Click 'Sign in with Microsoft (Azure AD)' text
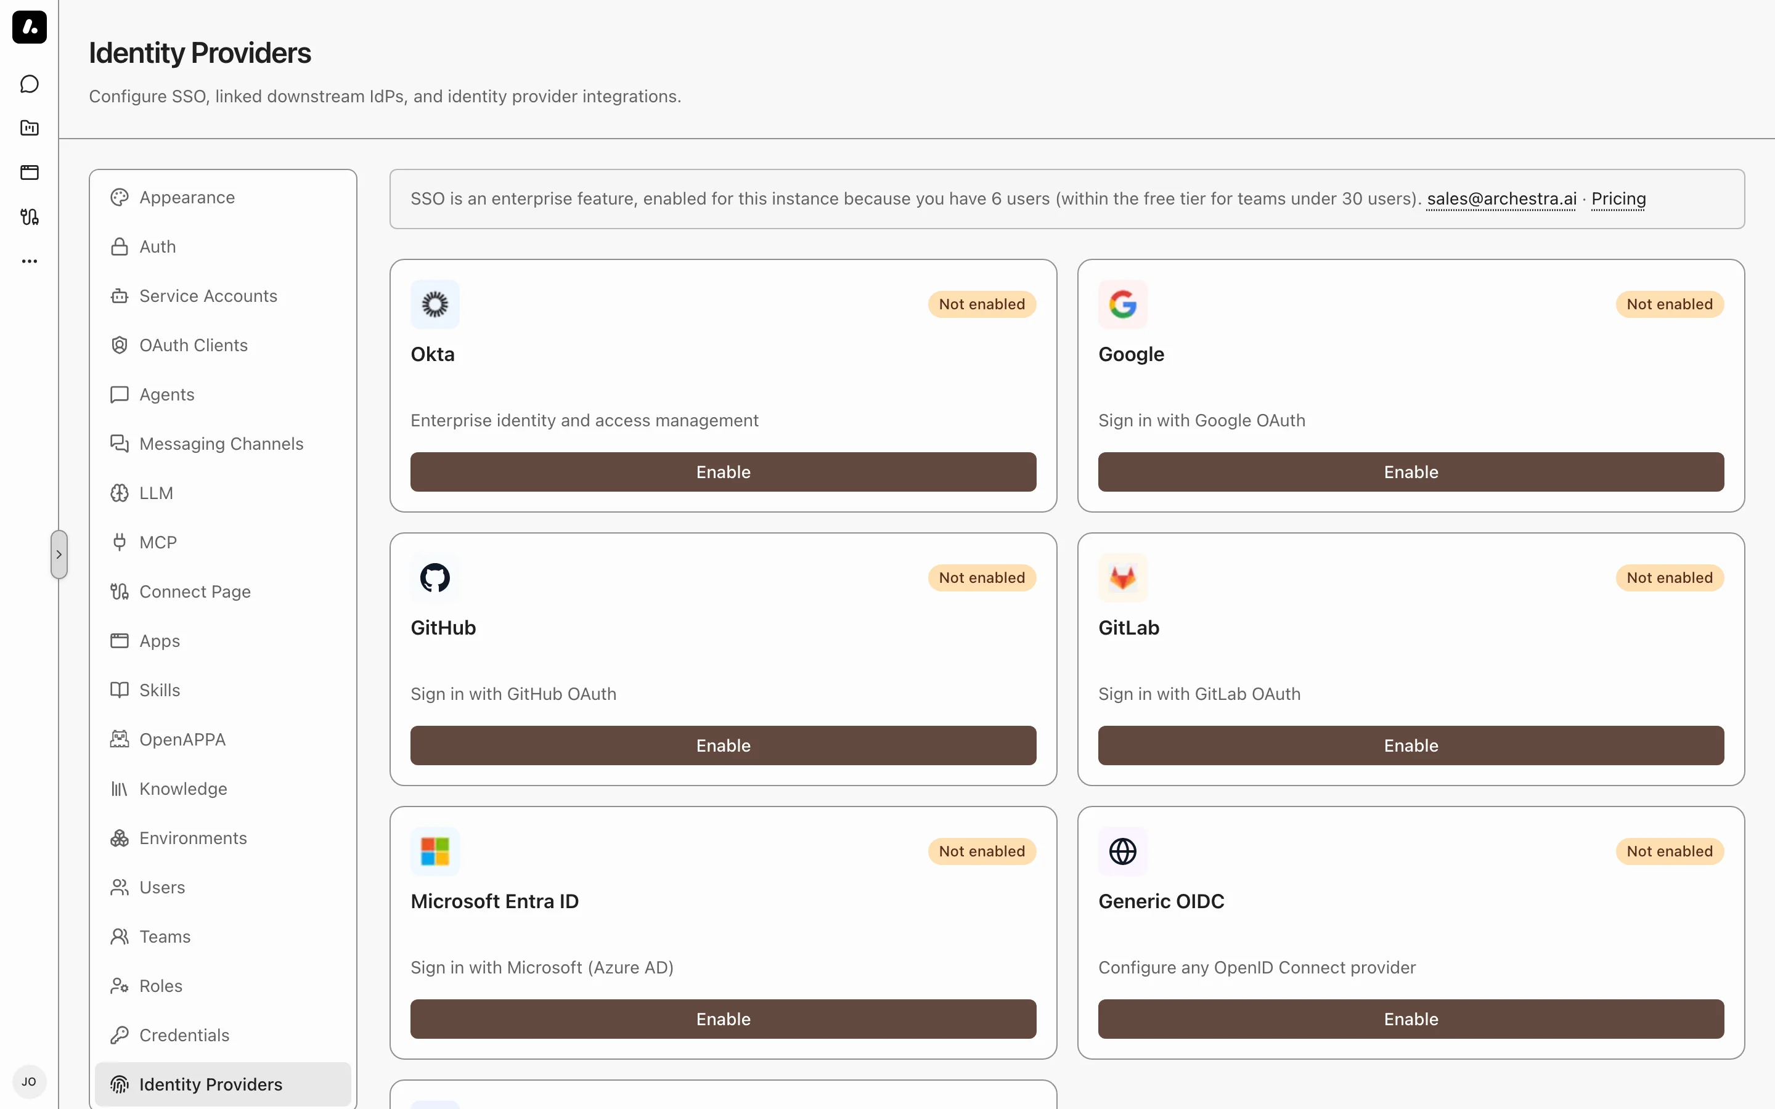 542,967
